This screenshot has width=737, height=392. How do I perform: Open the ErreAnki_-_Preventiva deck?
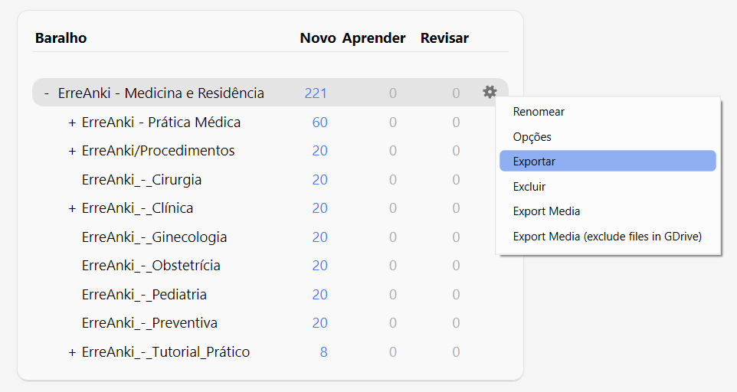click(x=149, y=323)
